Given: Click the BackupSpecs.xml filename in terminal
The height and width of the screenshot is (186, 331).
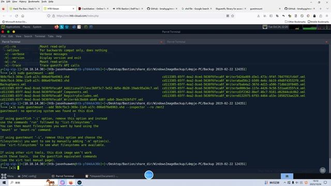Looking at the screenshot, I should point(13,84).
